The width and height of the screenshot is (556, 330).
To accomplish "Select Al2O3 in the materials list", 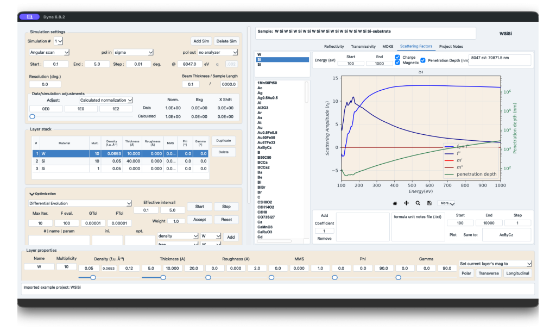I will 263,108.
